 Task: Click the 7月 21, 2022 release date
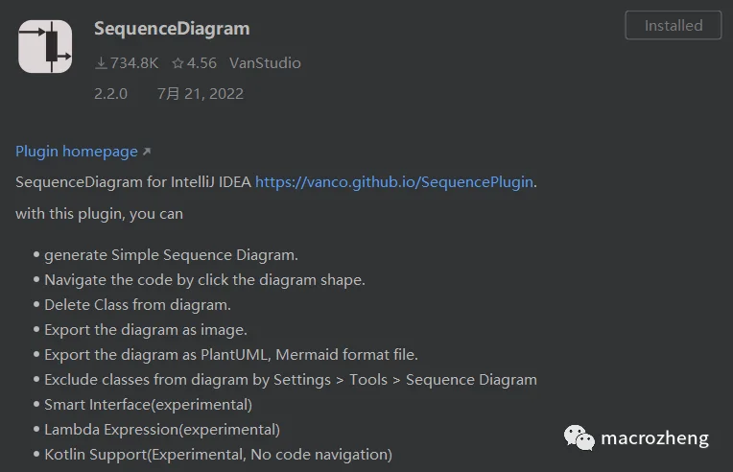pyautogui.click(x=201, y=94)
